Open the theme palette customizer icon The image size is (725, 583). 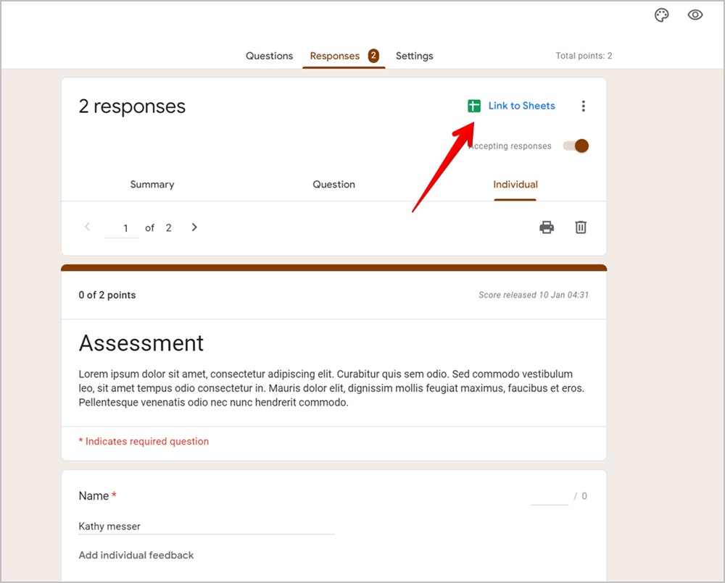tap(662, 15)
